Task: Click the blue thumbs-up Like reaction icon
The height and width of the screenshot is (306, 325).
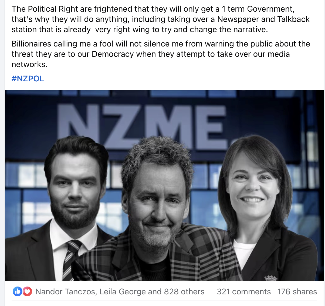Action: pos(17,291)
